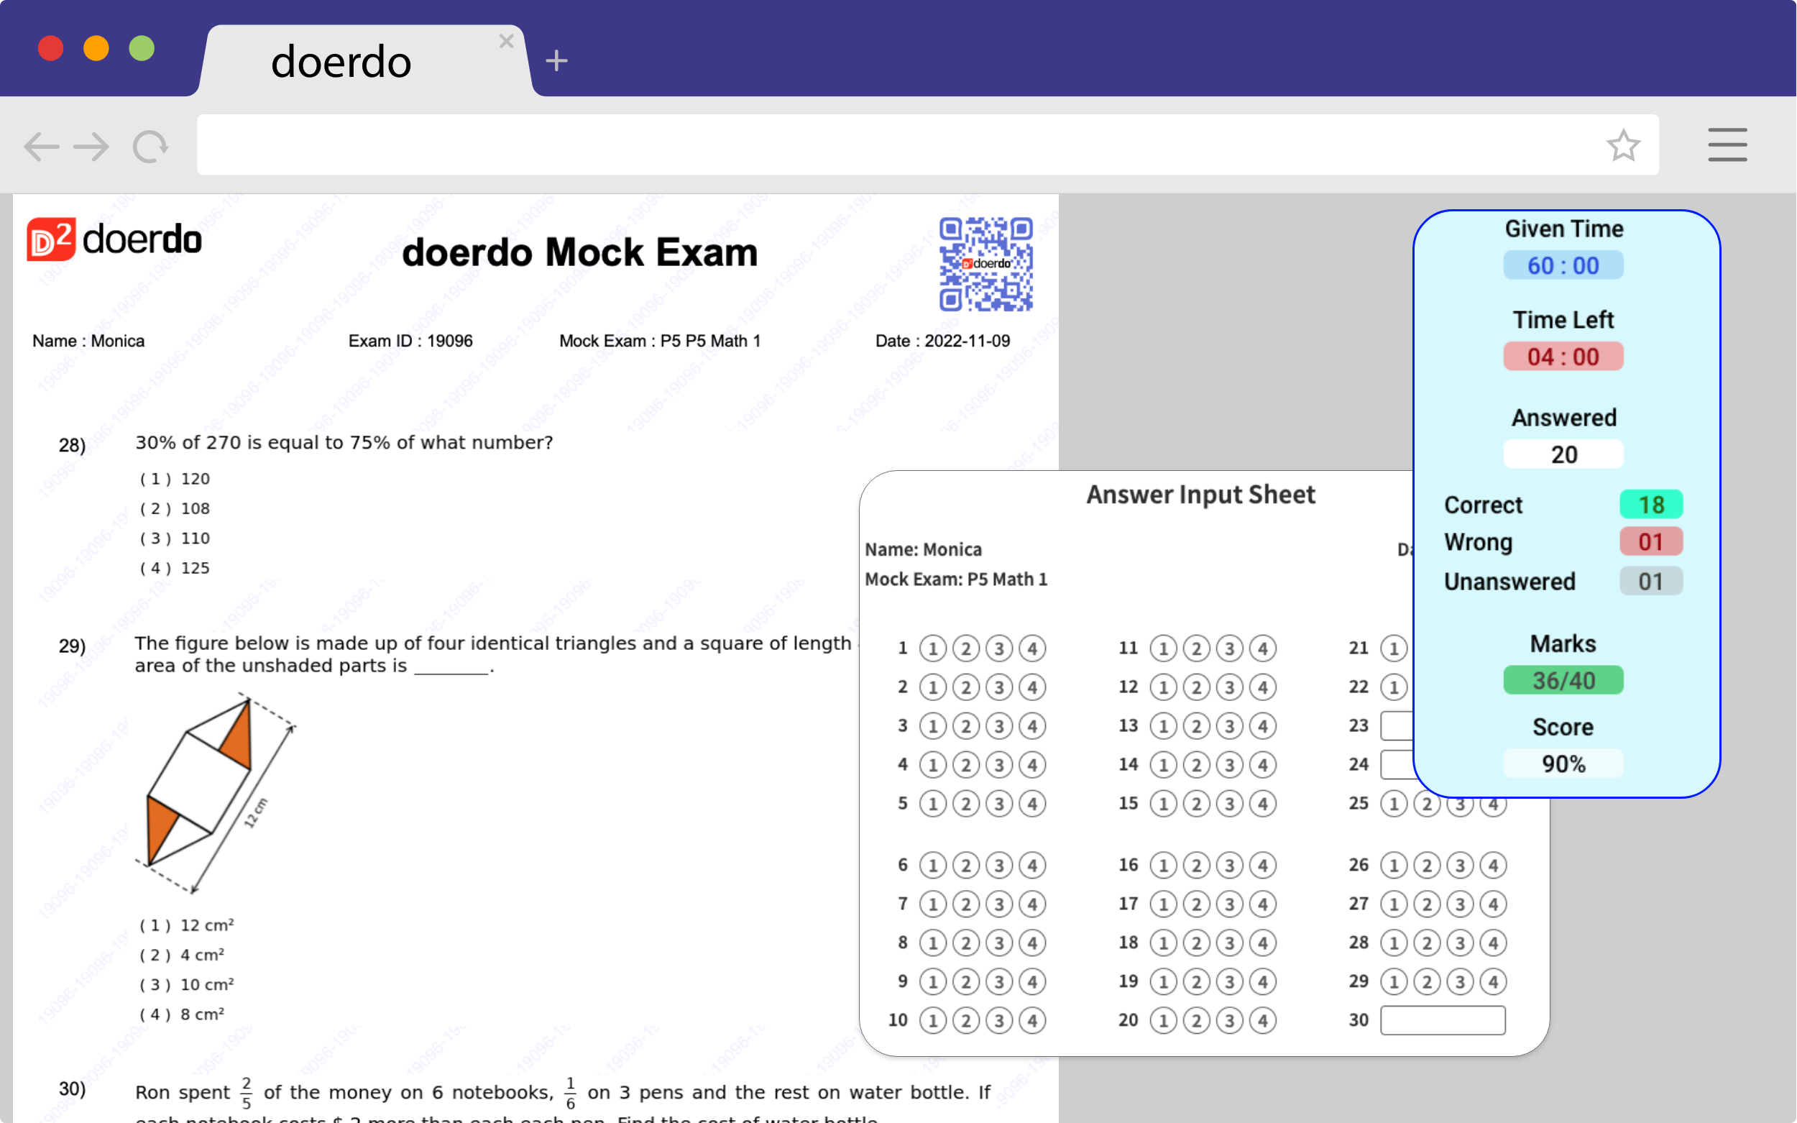This screenshot has width=1797, height=1123.
Task: Select option 4 for question 11
Action: tap(1264, 648)
